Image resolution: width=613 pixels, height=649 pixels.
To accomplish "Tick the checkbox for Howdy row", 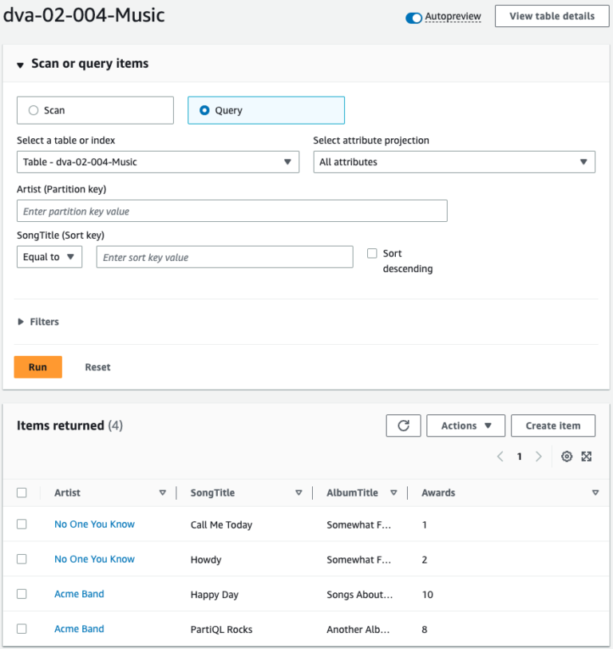I will tap(22, 559).
